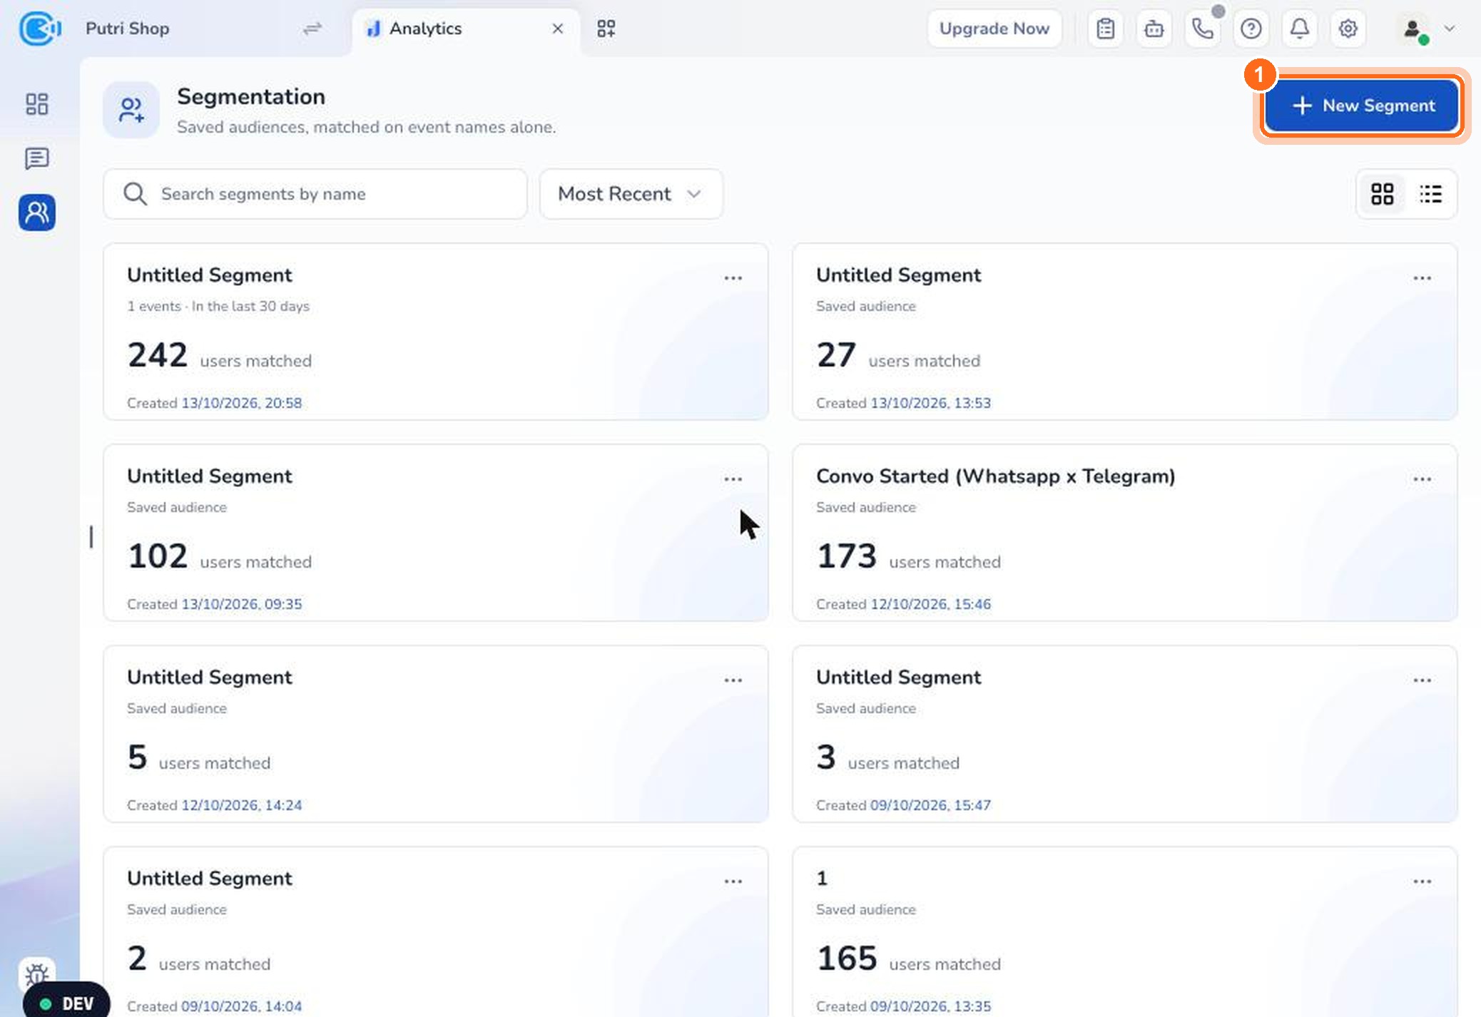Open options menu for 2 users segment
The image size is (1481, 1017).
pos(733,881)
